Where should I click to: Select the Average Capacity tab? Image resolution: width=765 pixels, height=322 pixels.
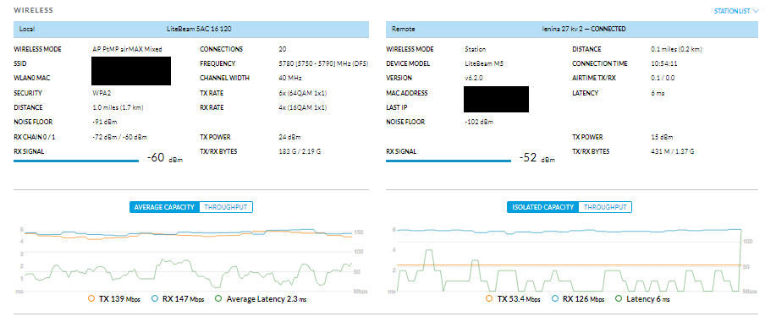[164, 207]
